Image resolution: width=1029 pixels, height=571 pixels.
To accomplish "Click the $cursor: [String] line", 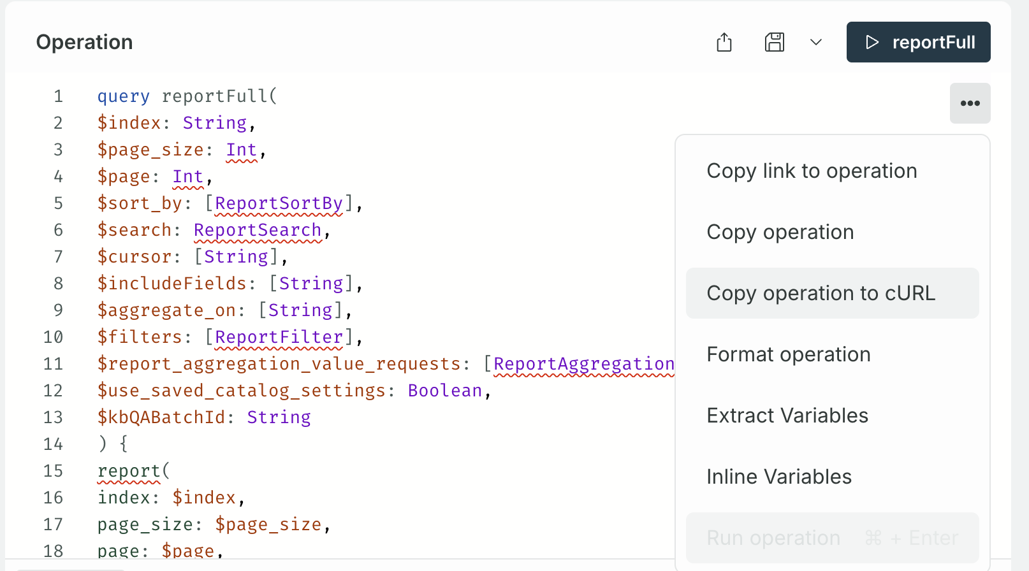I will click(x=193, y=257).
